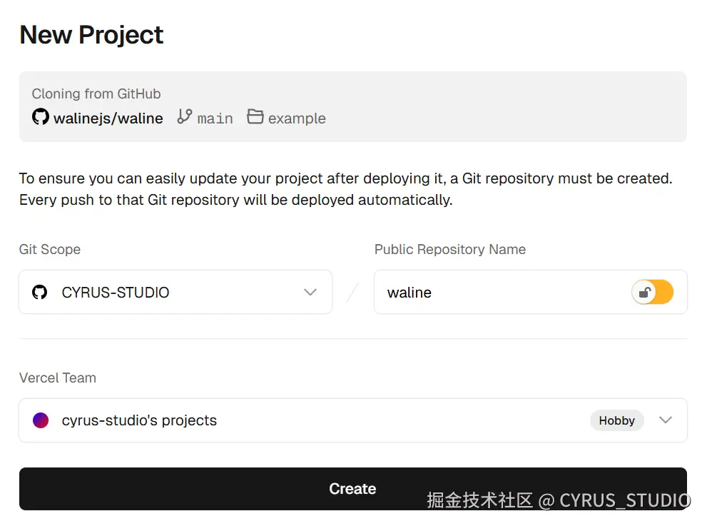
Task: Click the git branch icon next to main
Action: tap(185, 117)
